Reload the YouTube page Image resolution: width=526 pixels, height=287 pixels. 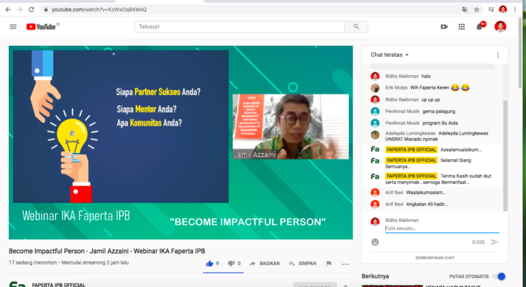pyautogui.click(x=31, y=10)
